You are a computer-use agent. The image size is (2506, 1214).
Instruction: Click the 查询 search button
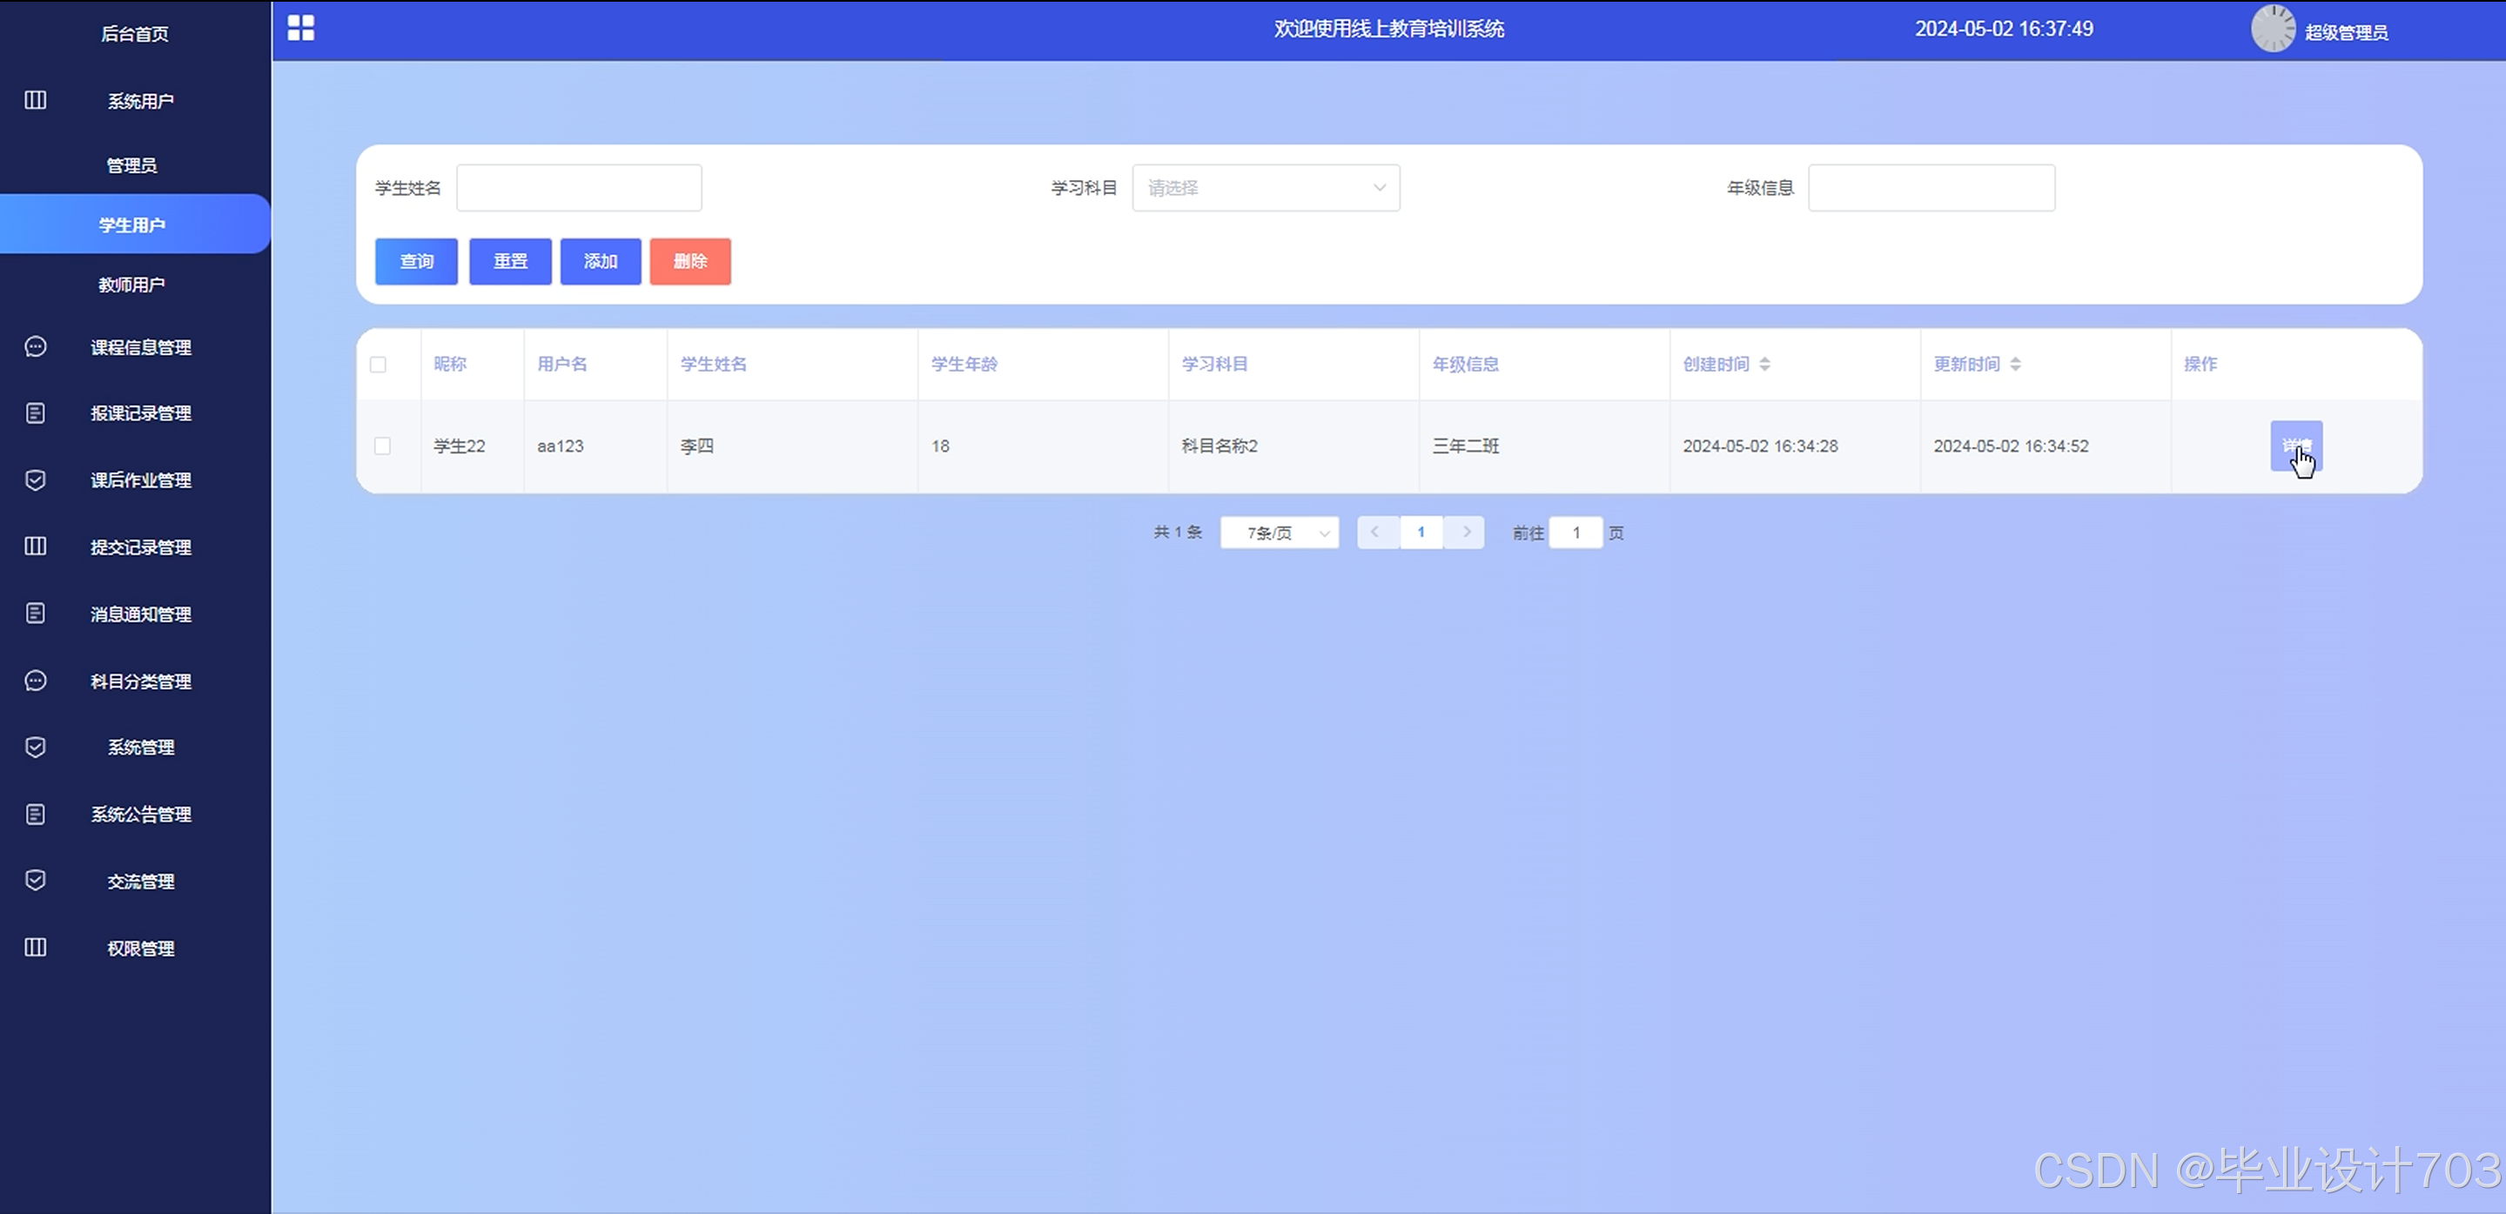(416, 262)
